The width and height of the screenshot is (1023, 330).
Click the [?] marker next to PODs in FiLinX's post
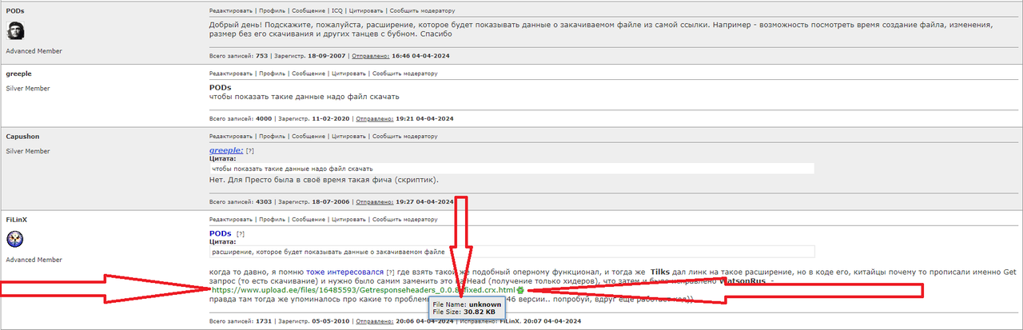pyautogui.click(x=241, y=233)
